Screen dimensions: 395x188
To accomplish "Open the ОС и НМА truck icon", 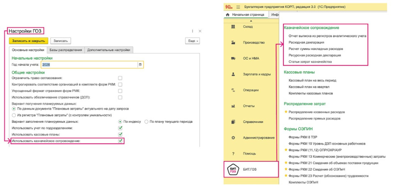I will 233,58.
